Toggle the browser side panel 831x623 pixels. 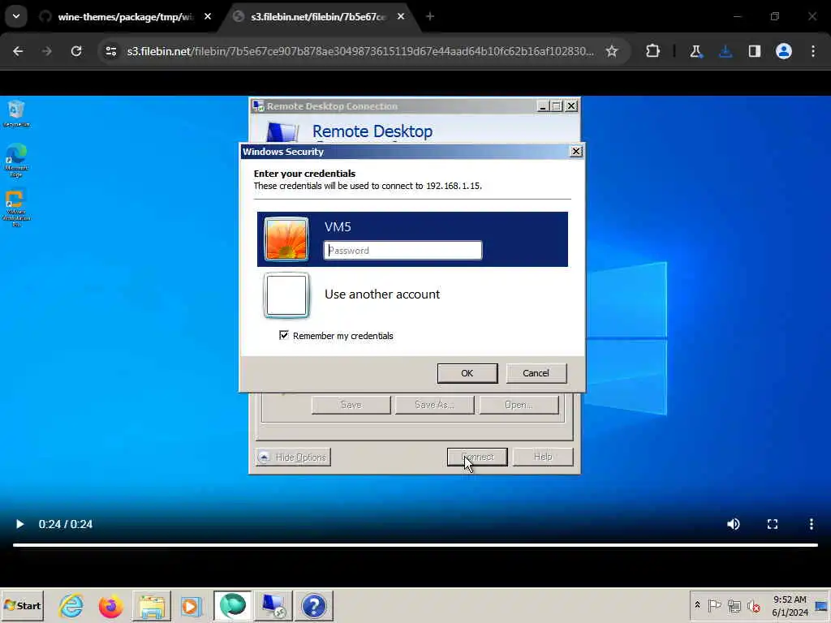pos(754,51)
